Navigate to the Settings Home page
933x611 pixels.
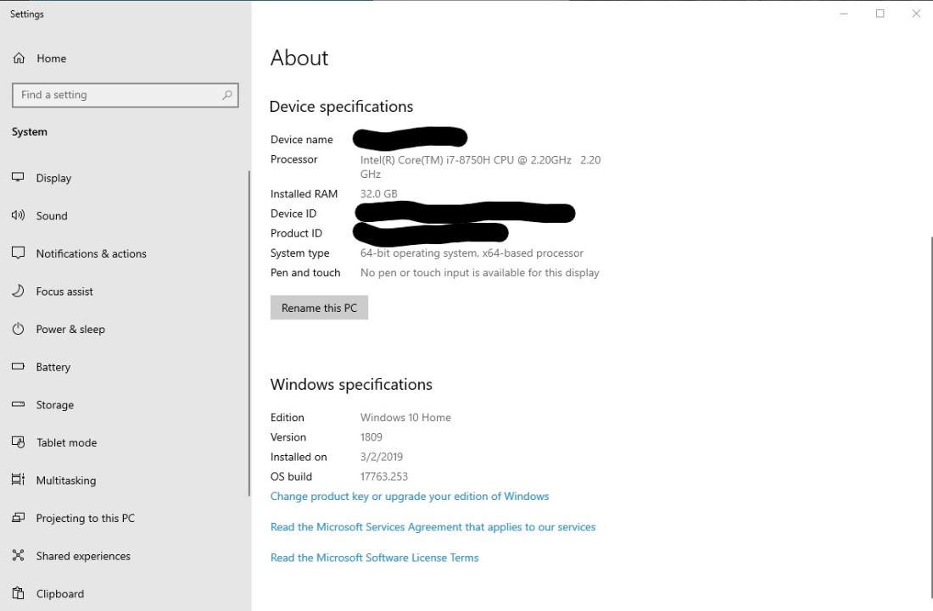[53, 58]
